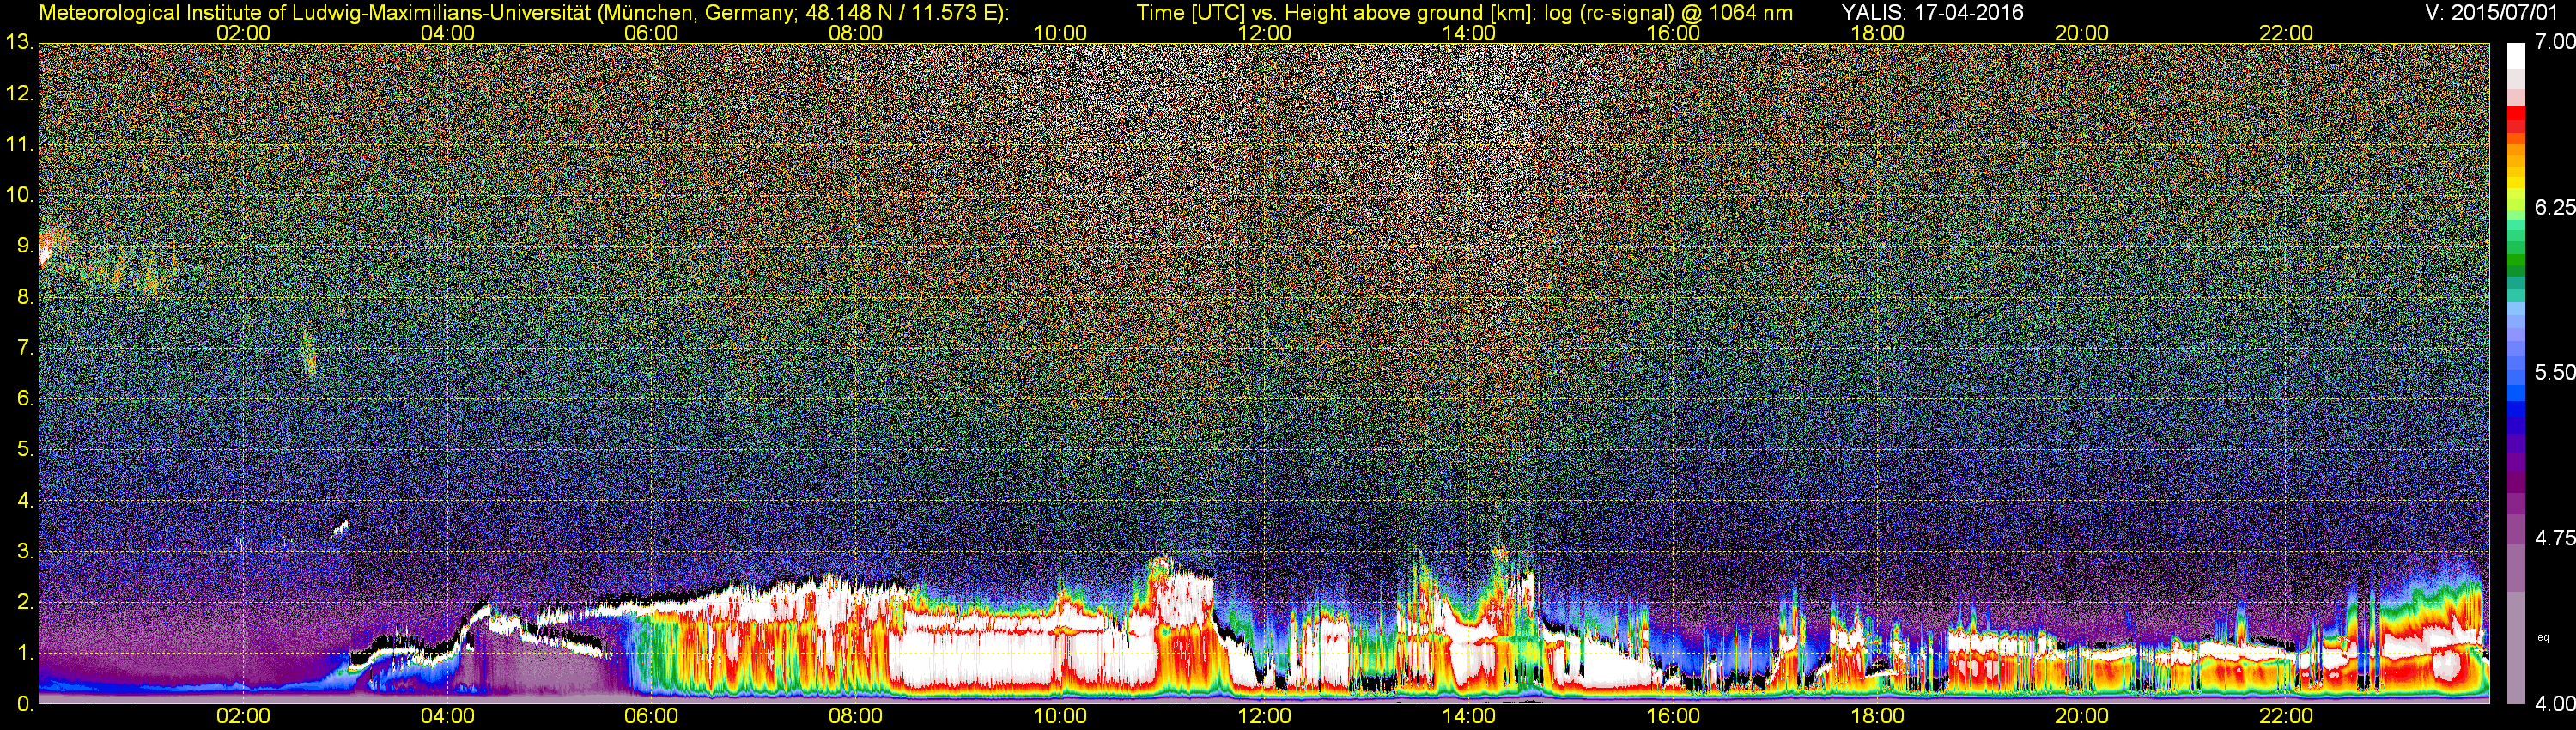Select the 10 km height axis label
Screen dimensions: 2576x730
(x=19, y=195)
